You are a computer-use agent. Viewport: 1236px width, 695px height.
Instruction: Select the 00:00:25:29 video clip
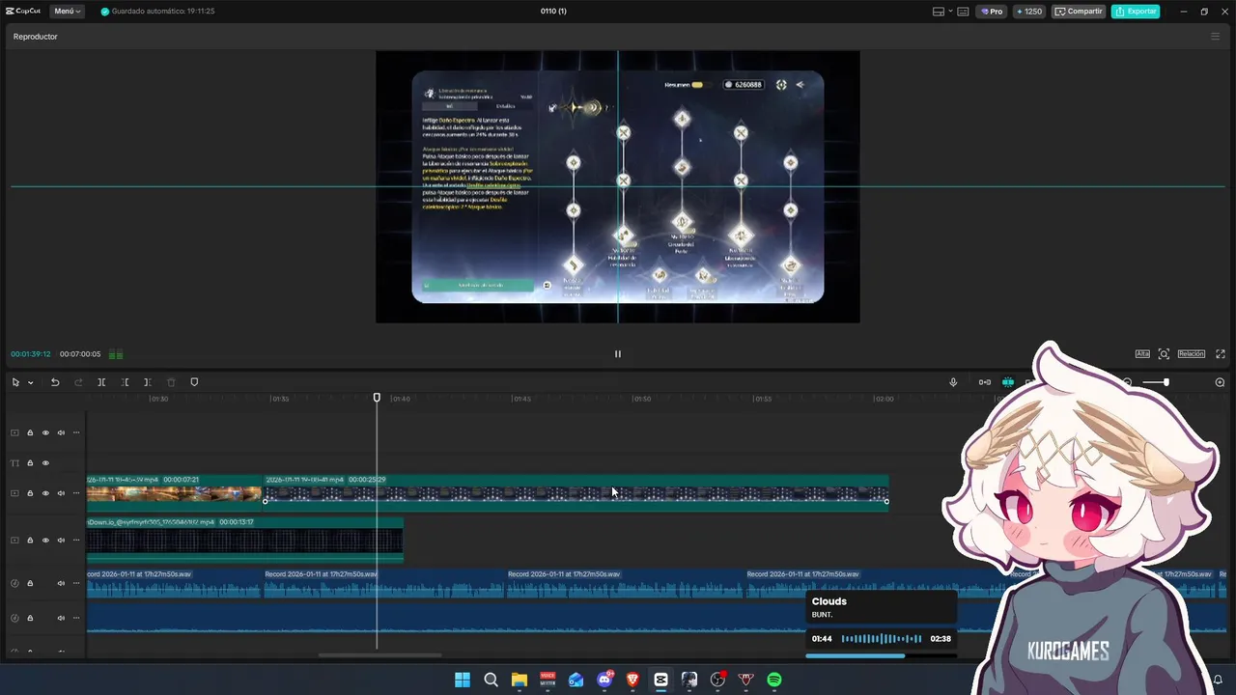(x=576, y=492)
